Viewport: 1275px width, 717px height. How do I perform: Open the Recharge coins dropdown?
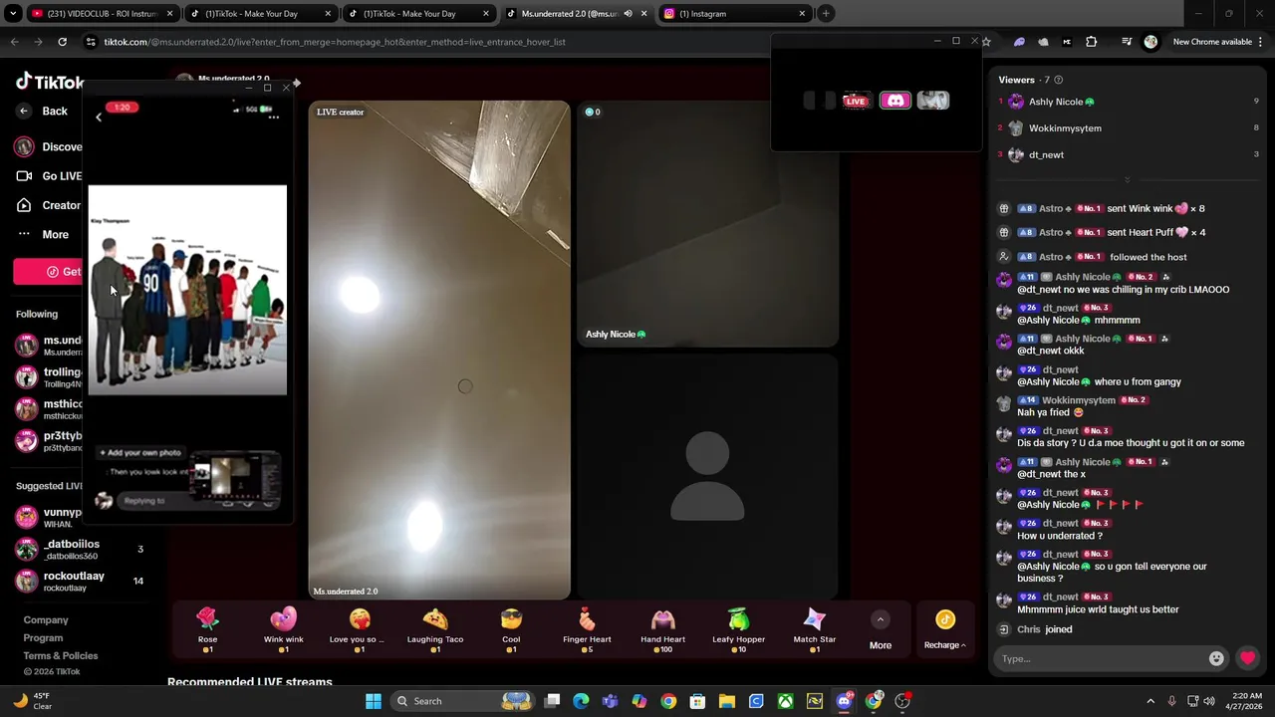click(x=944, y=629)
